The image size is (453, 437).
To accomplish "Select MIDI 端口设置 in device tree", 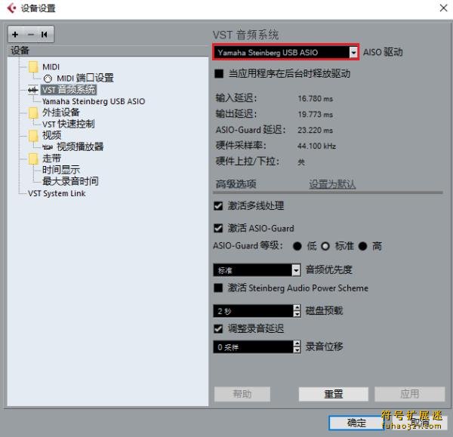I will (x=85, y=78).
